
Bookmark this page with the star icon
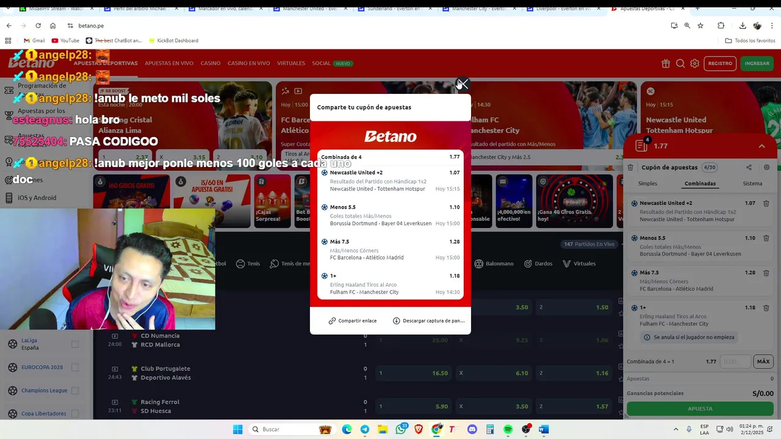700,26
